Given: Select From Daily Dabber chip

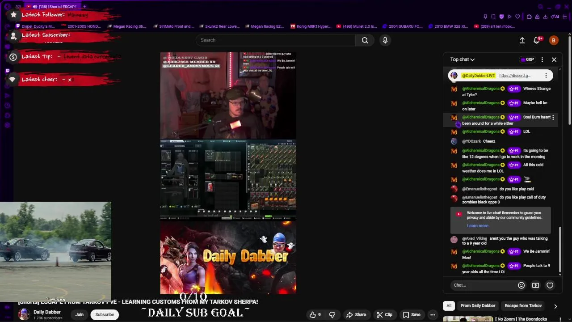Looking at the screenshot, I should coord(478,306).
